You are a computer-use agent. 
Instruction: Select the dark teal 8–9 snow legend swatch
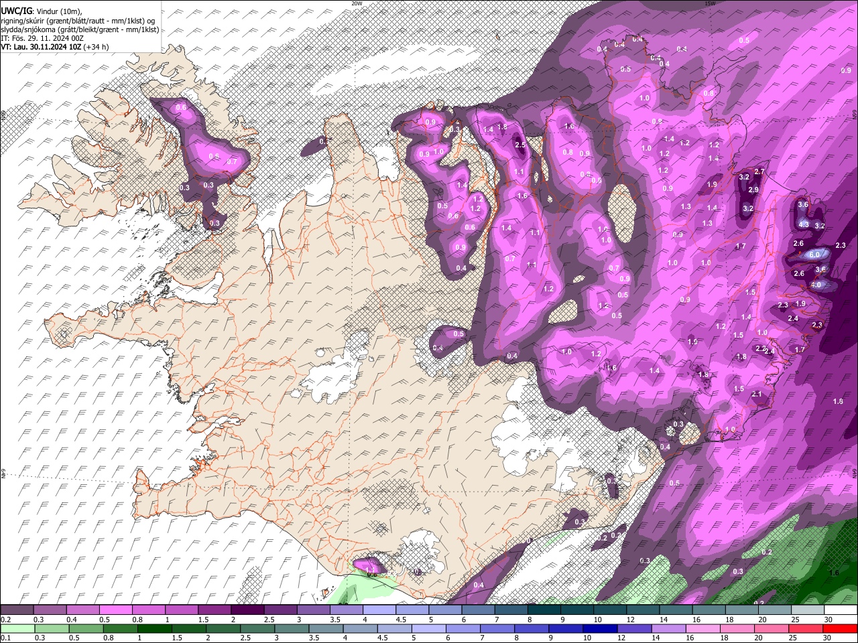point(544,610)
